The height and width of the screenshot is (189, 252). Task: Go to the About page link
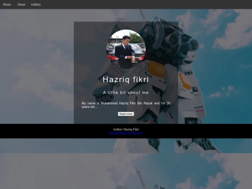(x=21, y=5)
